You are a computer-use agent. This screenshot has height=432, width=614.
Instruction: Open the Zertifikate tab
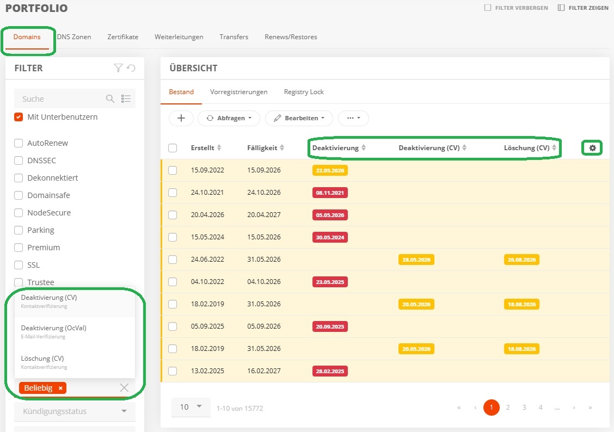click(123, 37)
